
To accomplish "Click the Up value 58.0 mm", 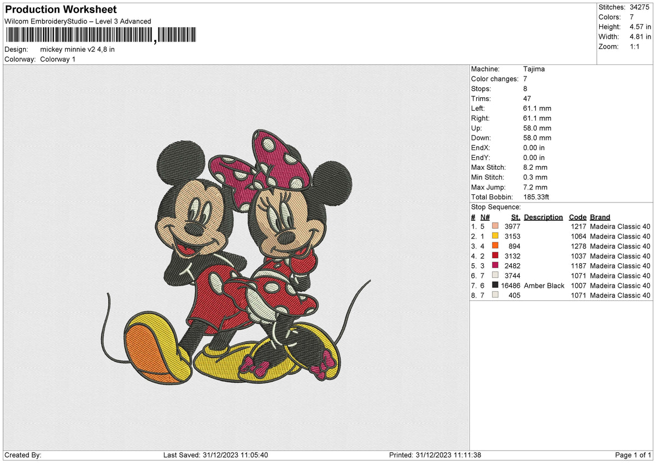I will (x=537, y=128).
